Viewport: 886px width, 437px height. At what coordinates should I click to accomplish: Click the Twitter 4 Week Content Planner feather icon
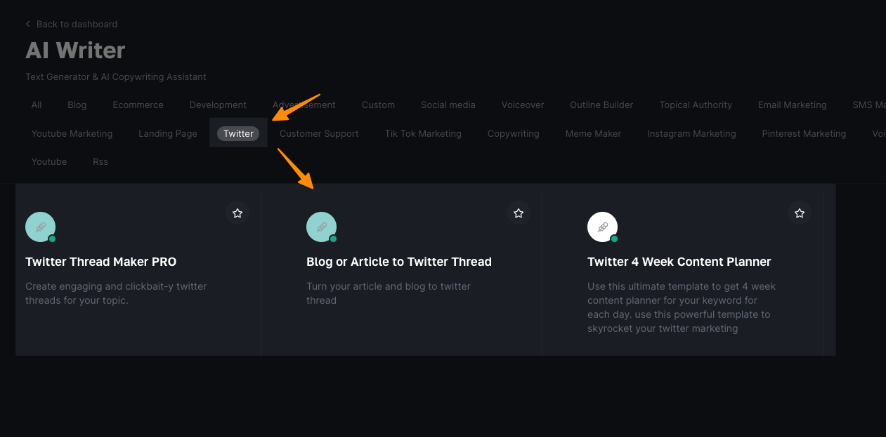point(603,227)
